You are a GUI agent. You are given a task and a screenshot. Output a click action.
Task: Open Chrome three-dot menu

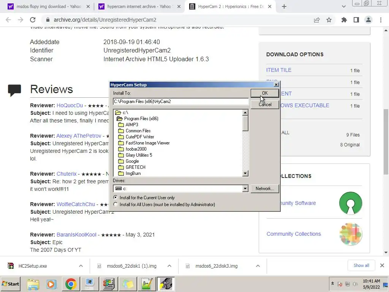pyautogui.click(x=381, y=20)
